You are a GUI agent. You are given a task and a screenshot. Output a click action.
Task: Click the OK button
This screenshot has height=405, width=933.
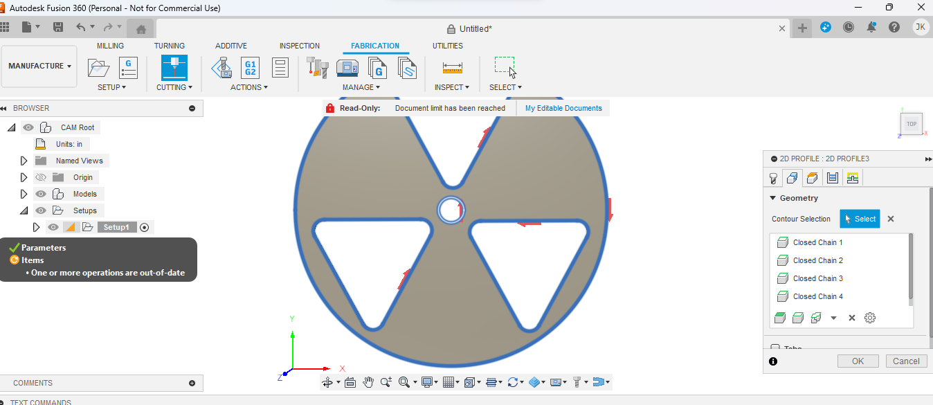(x=858, y=361)
